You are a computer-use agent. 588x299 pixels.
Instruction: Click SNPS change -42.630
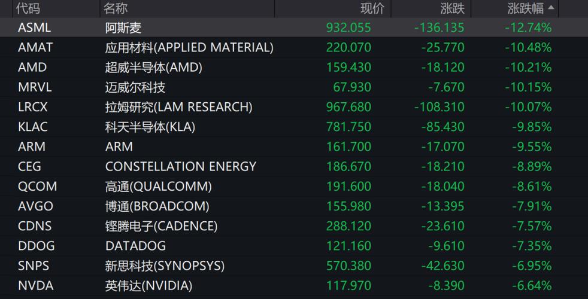[442, 266]
